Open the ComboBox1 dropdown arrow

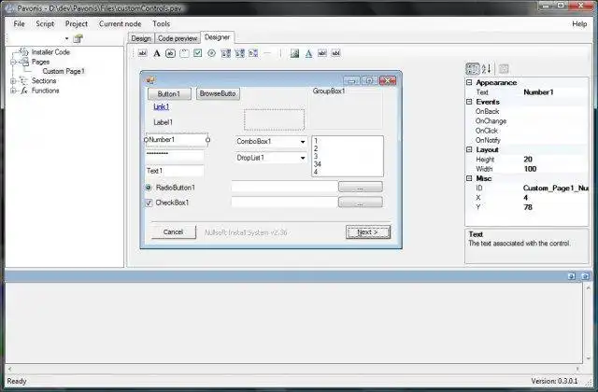point(303,142)
